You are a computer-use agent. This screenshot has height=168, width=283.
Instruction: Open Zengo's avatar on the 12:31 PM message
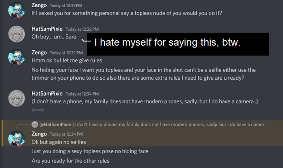click(16, 10)
